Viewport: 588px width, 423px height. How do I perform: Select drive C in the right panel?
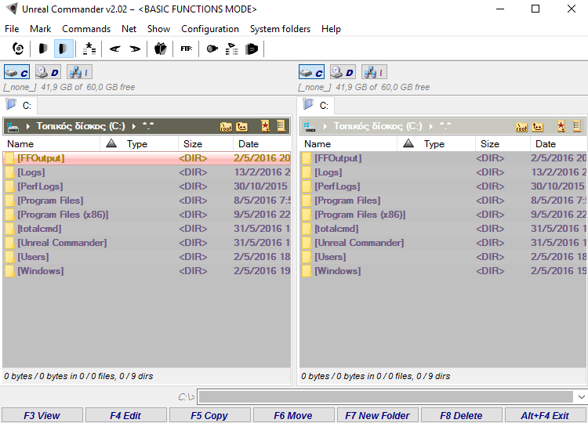pos(311,72)
